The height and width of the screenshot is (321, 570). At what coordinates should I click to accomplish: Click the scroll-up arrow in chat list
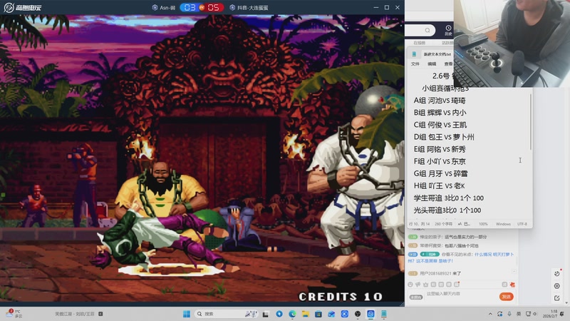tap(514, 271)
